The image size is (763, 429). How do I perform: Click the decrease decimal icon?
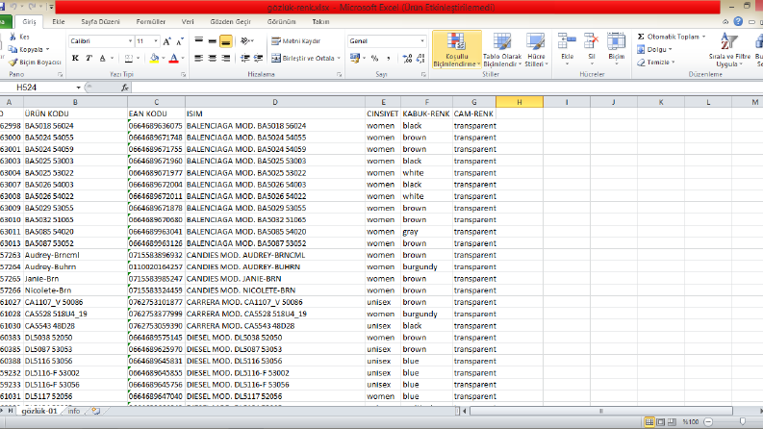(420, 59)
